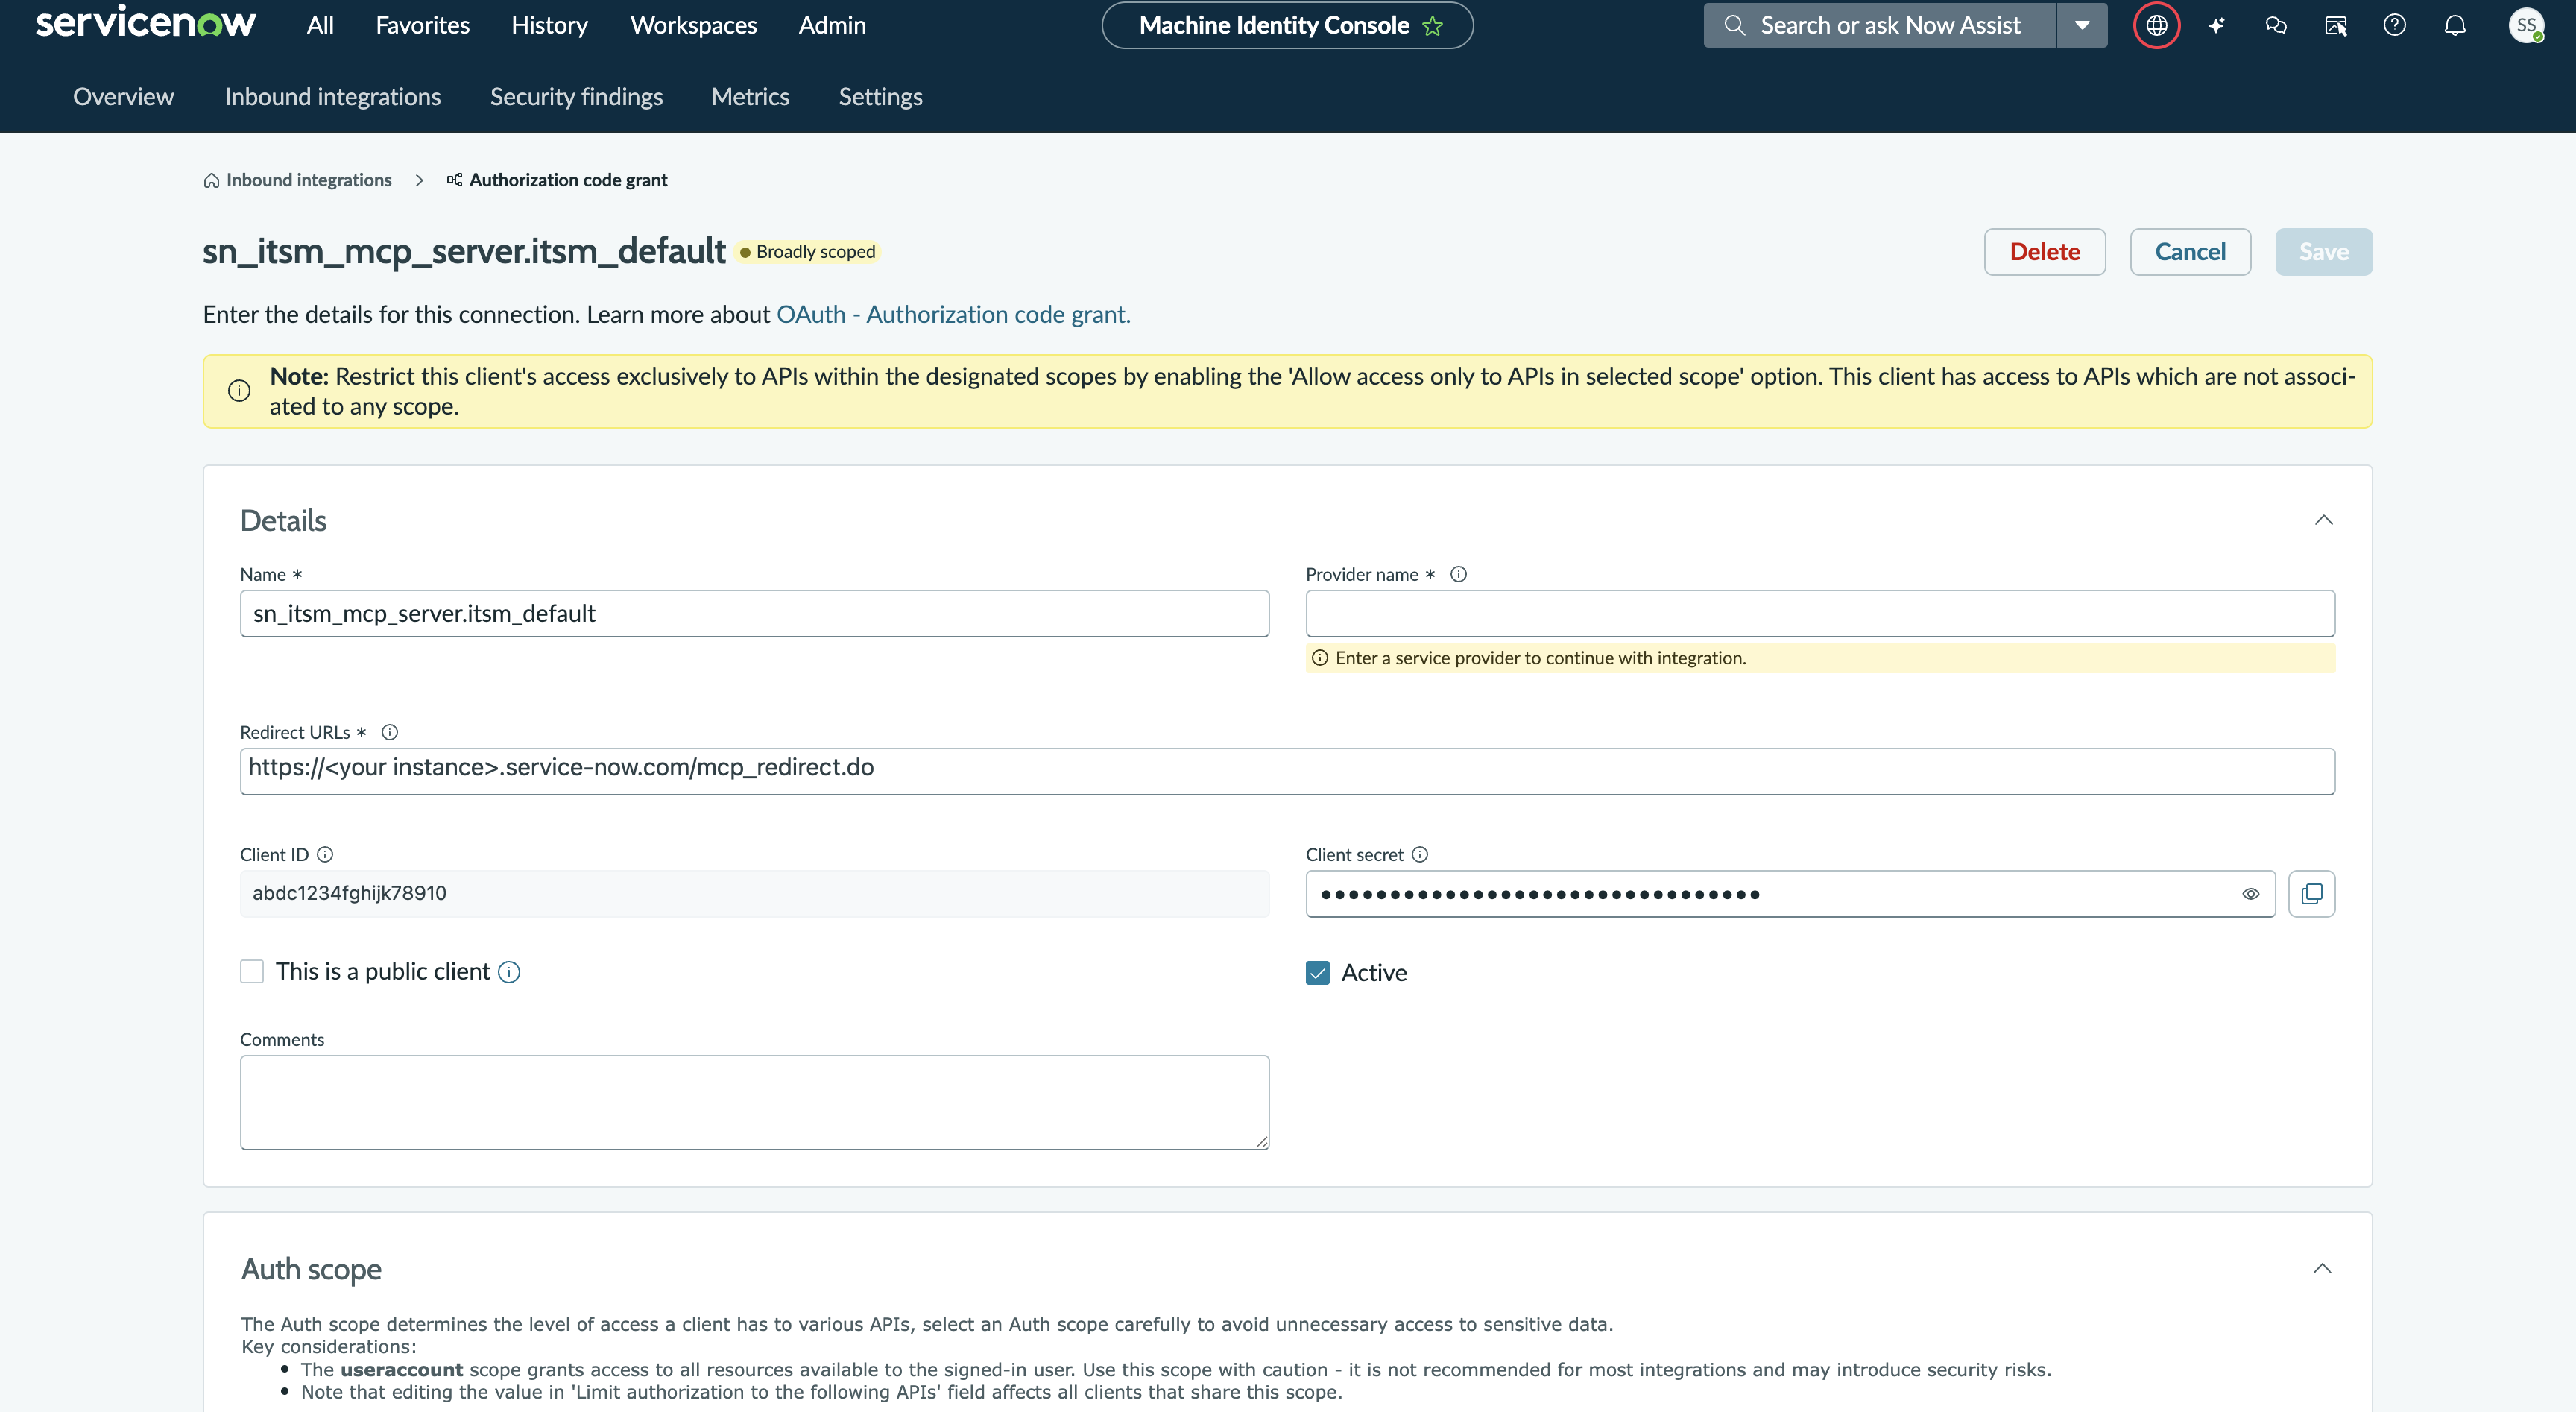Open the Workspaces menu

coord(694,26)
